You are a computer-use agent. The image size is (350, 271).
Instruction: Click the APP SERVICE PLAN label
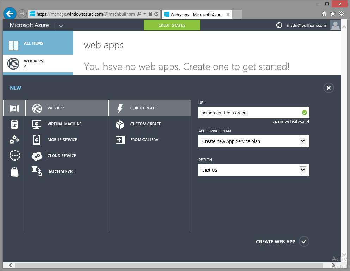(x=215, y=131)
